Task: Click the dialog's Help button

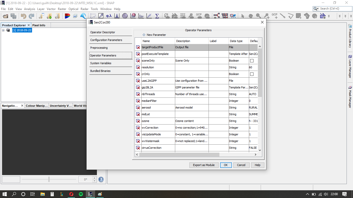Action: tap(257, 165)
